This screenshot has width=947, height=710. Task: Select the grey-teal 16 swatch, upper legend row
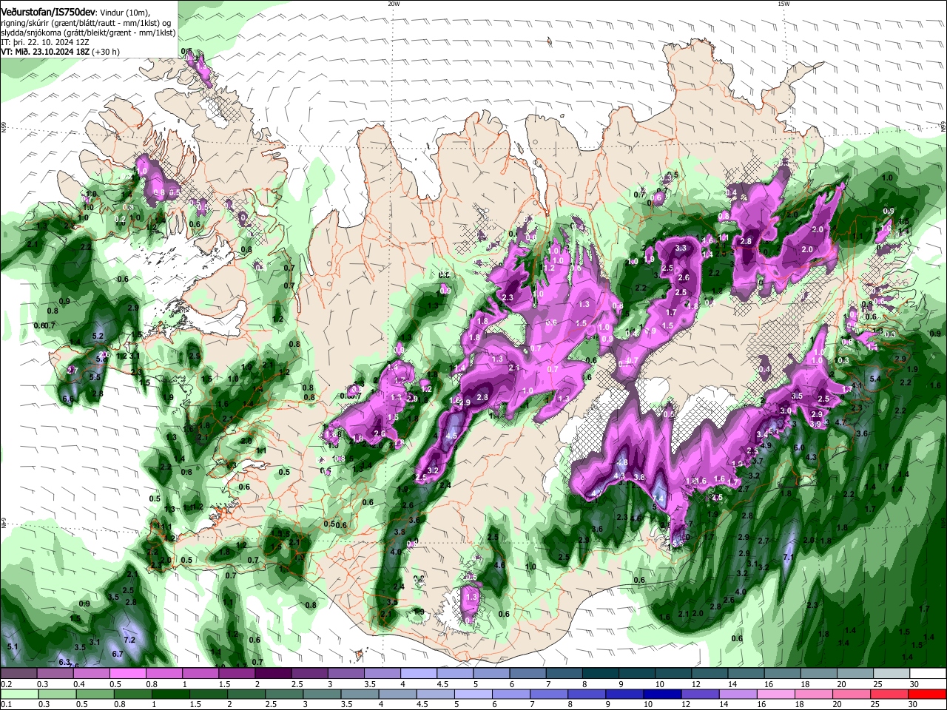783,673
